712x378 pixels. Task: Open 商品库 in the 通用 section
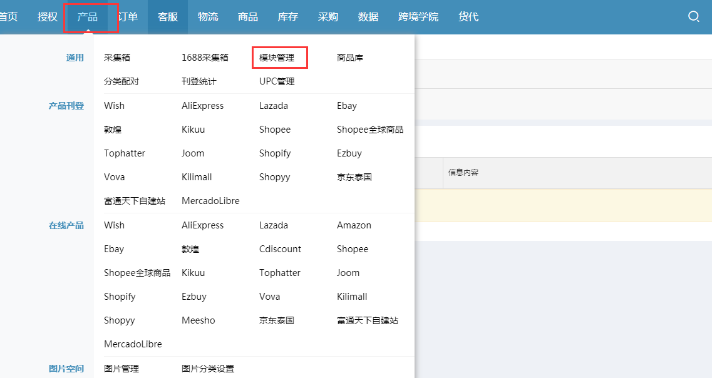tap(350, 58)
